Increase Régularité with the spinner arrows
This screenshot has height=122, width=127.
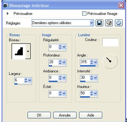coord(60,47)
